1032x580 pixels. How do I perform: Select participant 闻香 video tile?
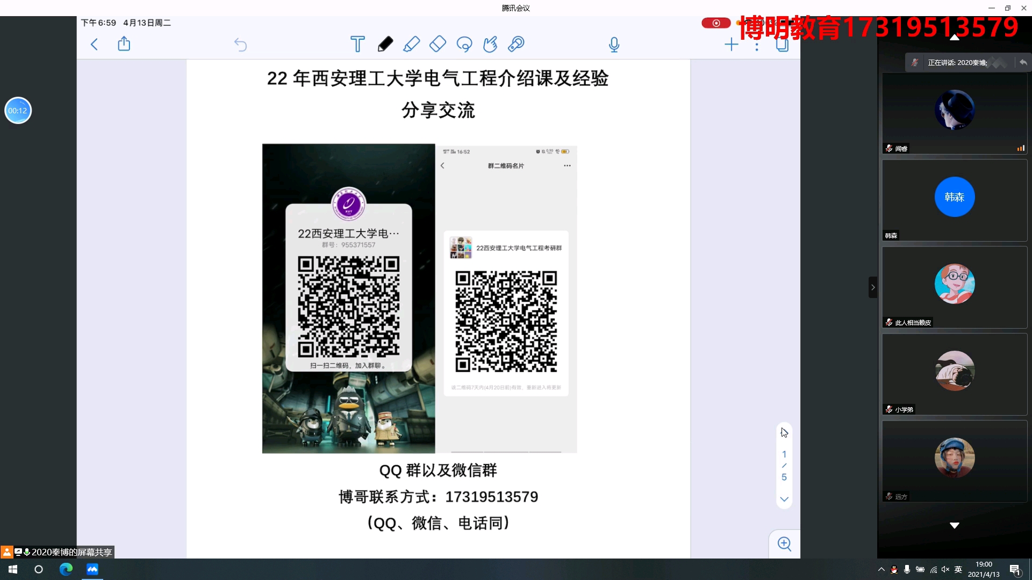(955, 113)
